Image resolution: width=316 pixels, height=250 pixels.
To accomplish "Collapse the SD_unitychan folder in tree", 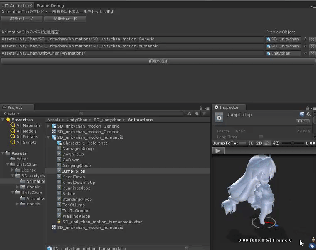I will pos(12,176).
